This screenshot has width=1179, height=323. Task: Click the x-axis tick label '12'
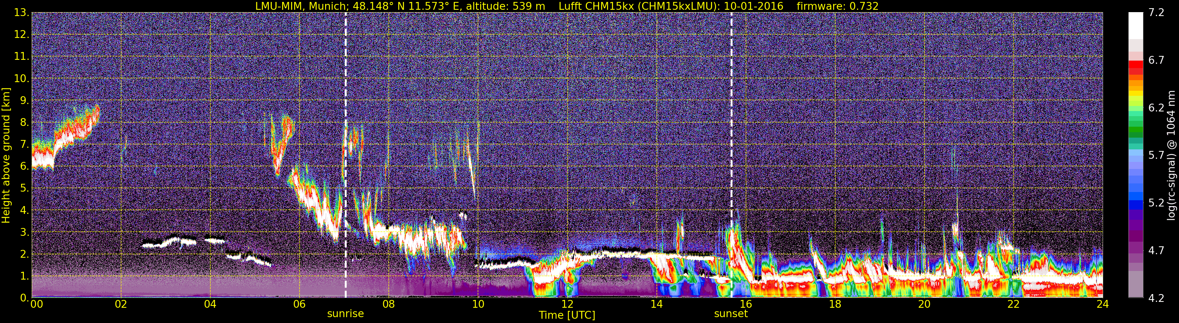[567, 304]
